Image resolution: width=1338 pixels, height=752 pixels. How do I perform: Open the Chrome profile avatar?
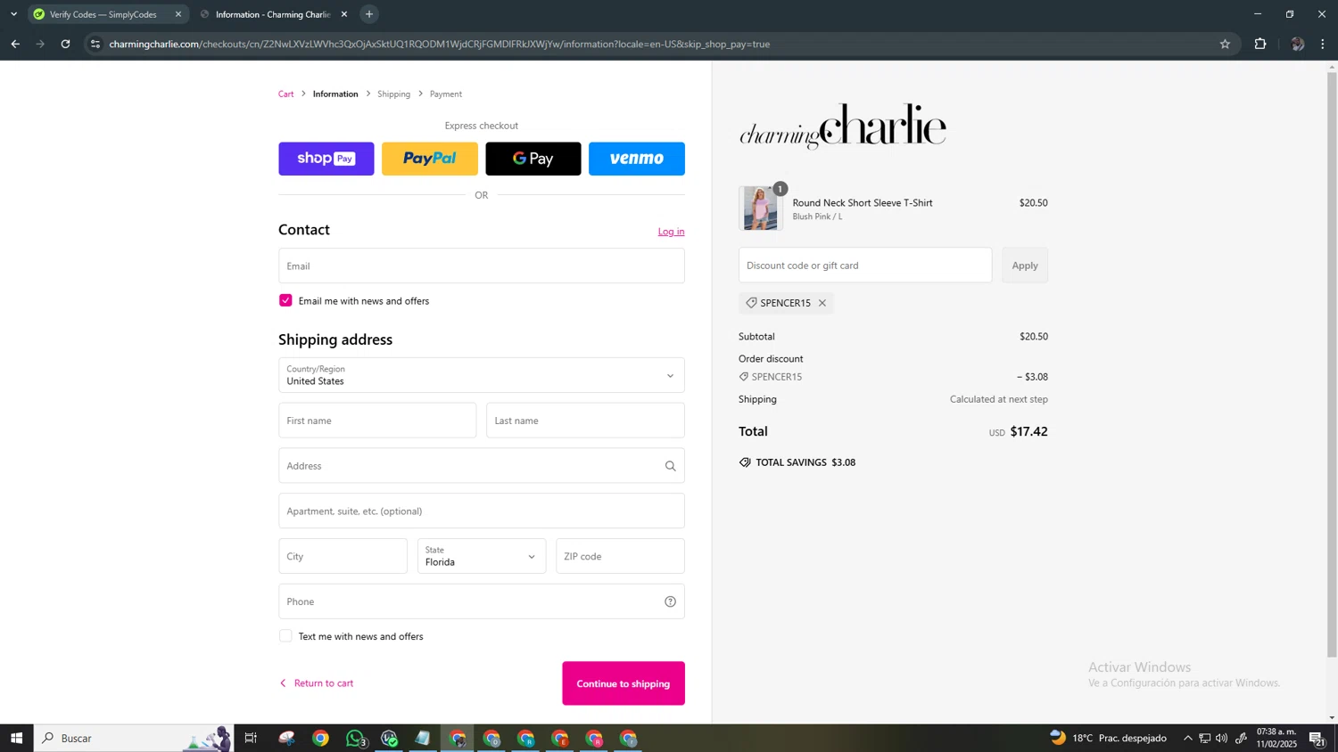click(x=1297, y=44)
